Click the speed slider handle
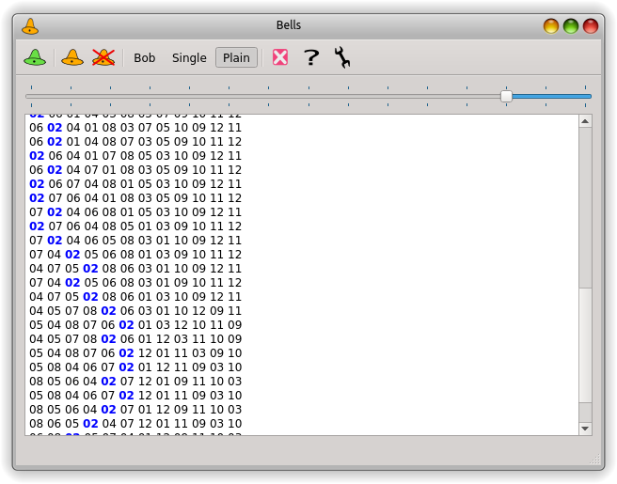The height and width of the screenshot is (484, 617). pos(506,96)
